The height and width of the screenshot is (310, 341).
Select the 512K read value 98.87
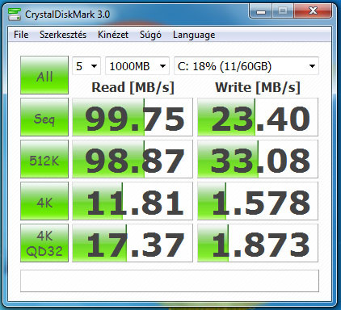[133, 159]
